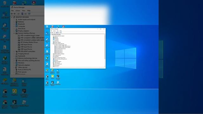Click blue Help icon in dimmed left Device Manager toolbar
The width and height of the screenshot is (203, 114).
22,14
